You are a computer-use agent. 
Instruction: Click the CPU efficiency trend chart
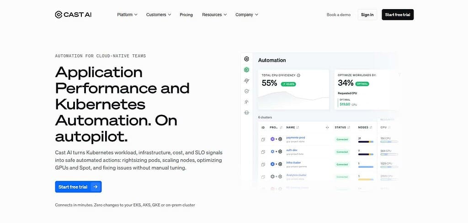294,100
